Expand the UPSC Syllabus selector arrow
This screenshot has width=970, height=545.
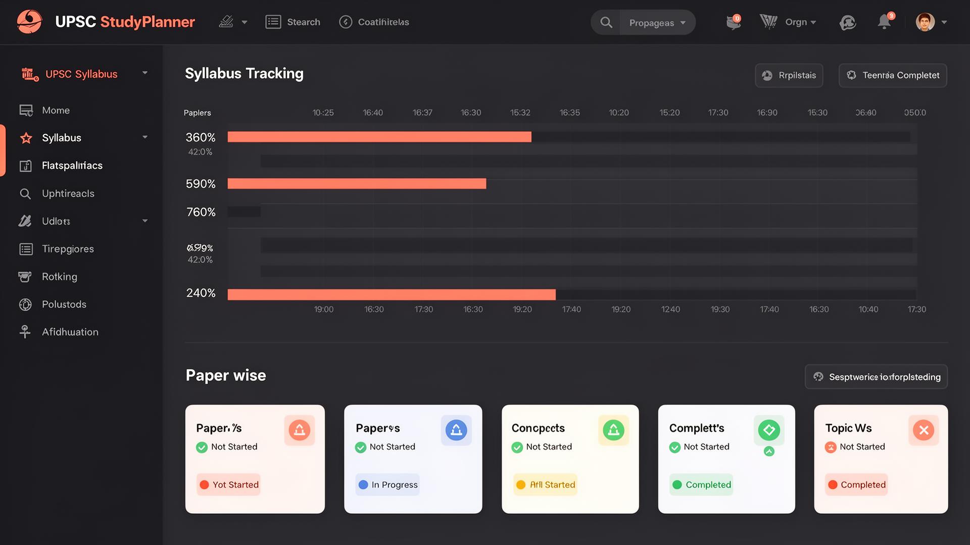(145, 73)
